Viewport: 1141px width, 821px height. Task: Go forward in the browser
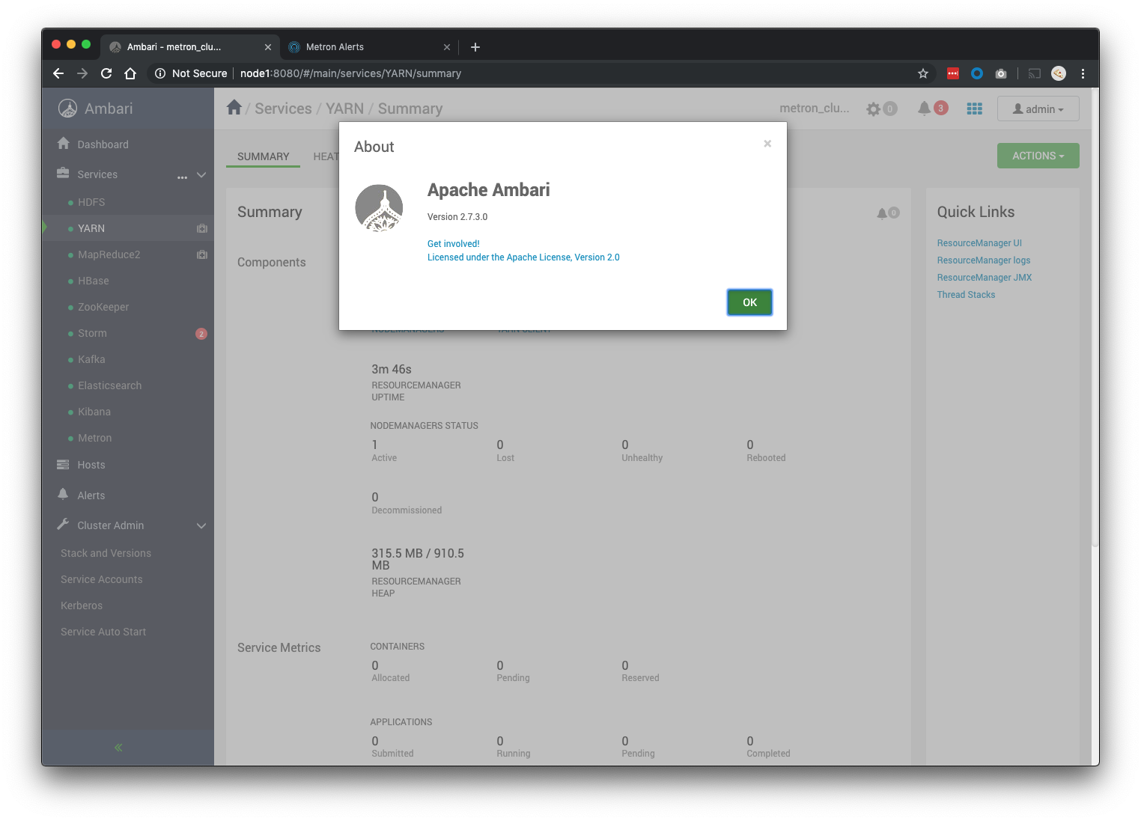[82, 73]
